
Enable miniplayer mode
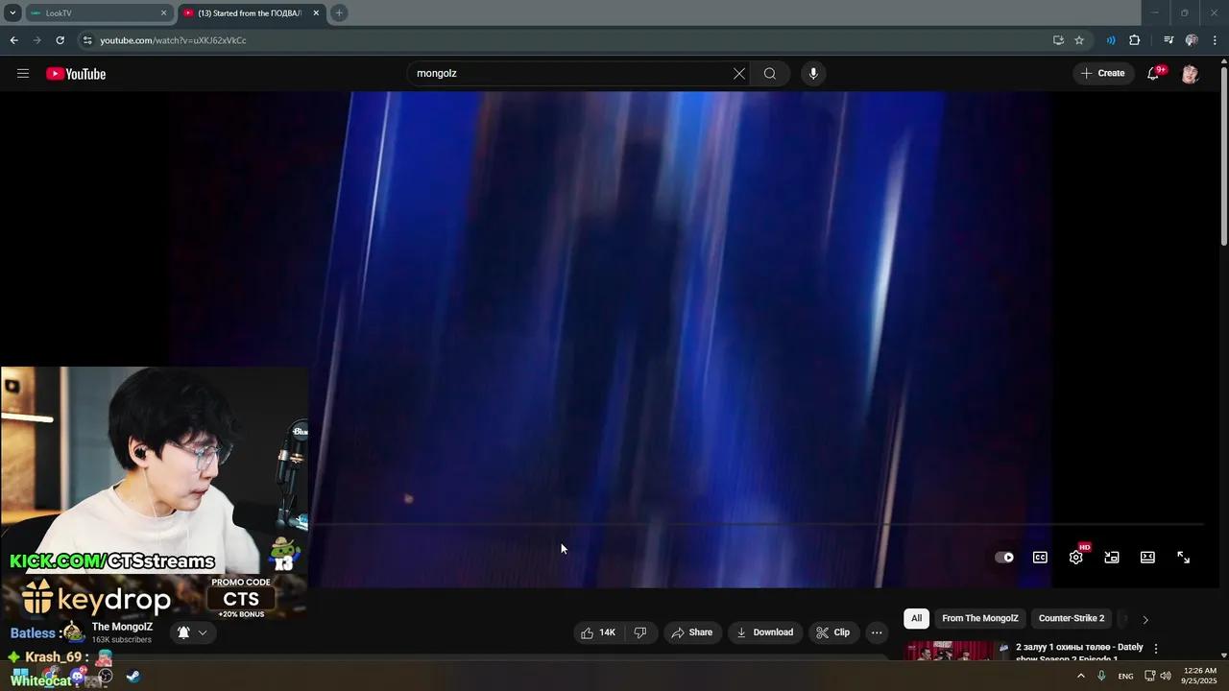click(x=1112, y=558)
